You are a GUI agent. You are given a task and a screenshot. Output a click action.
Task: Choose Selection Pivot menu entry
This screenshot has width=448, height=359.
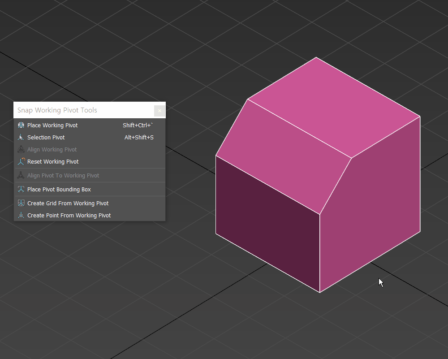coord(90,137)
